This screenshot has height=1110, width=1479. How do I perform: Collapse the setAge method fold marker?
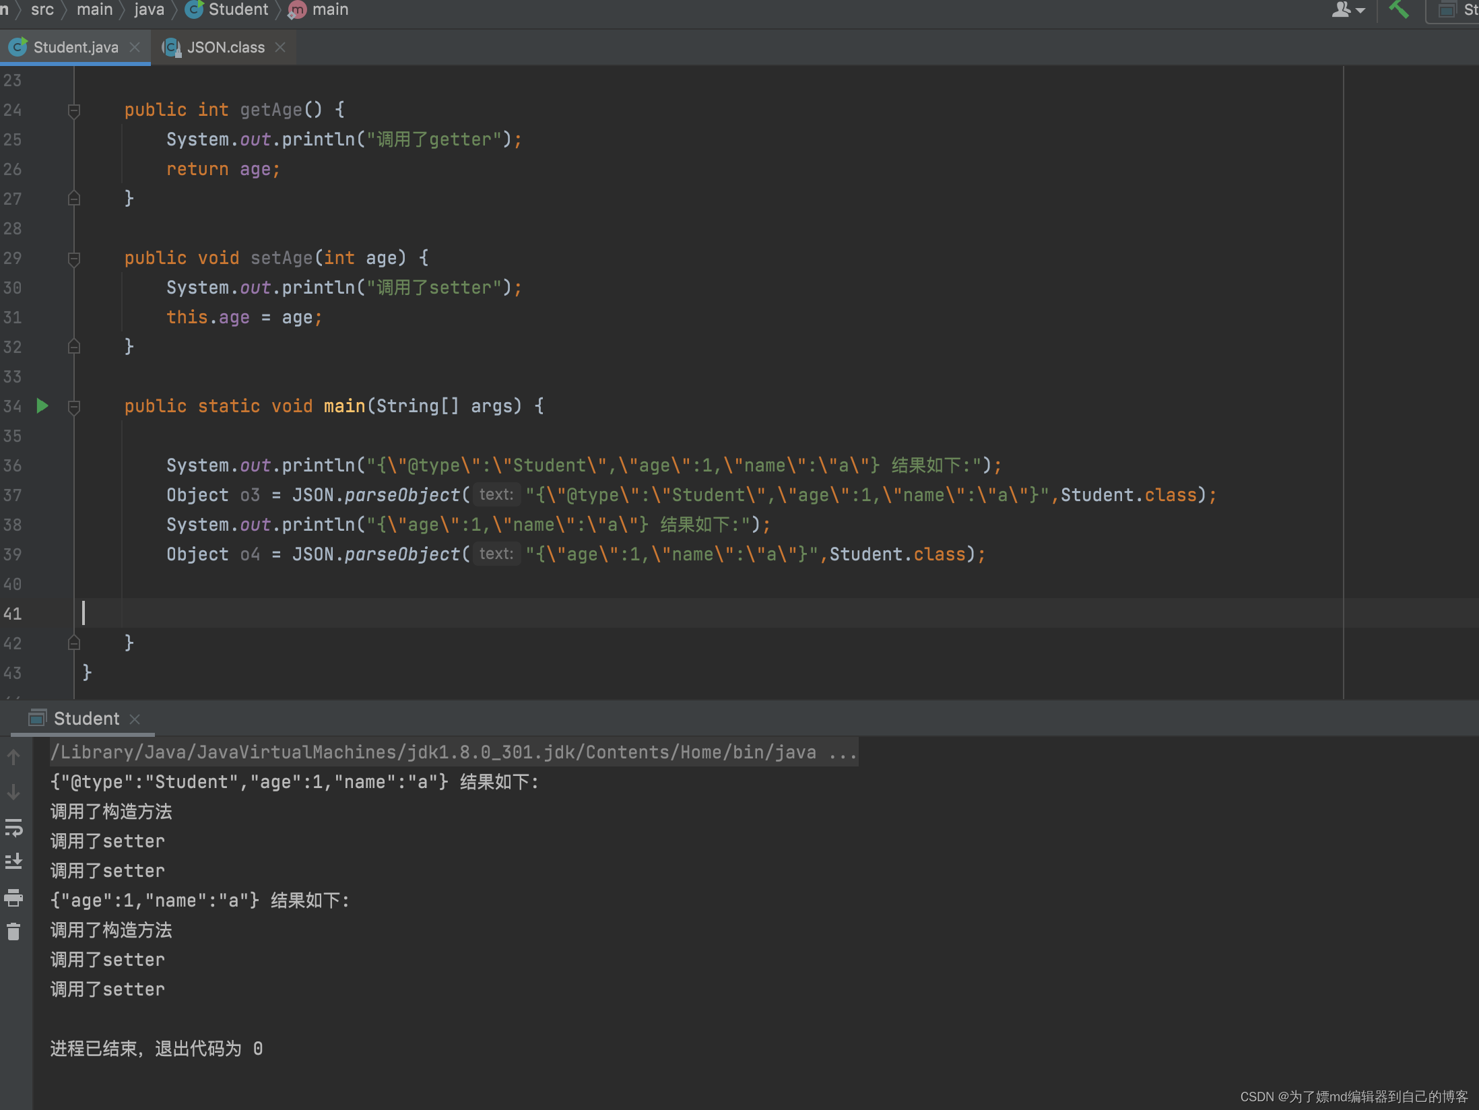(x=74, y=258)
